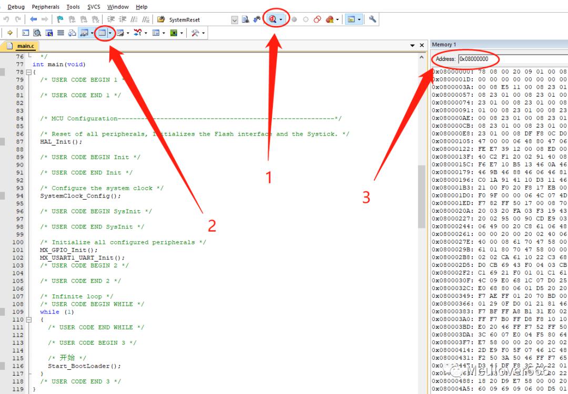Toggle a bookmark with the flag icon
The height and width of the screenshot is (394, 568).
point(60,19)
